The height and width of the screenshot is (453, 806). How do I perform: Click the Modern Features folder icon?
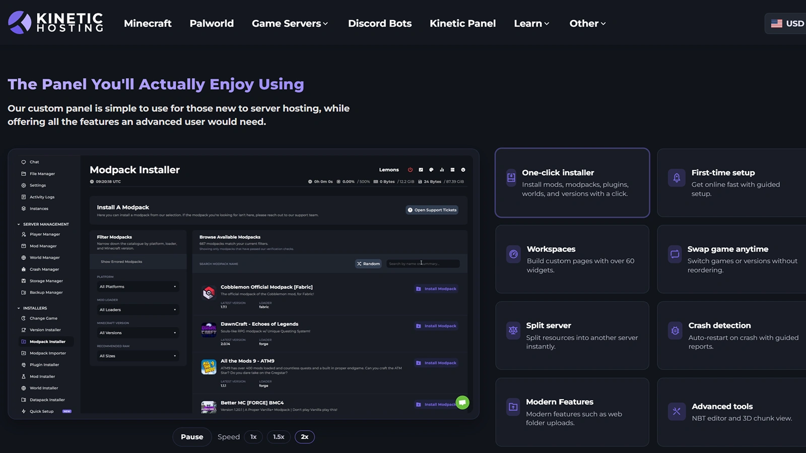click(513, 407)
